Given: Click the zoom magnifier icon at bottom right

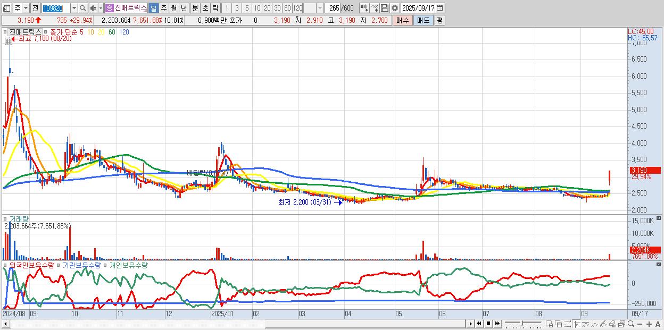Looking at the screenshot, I should [630, 324].
